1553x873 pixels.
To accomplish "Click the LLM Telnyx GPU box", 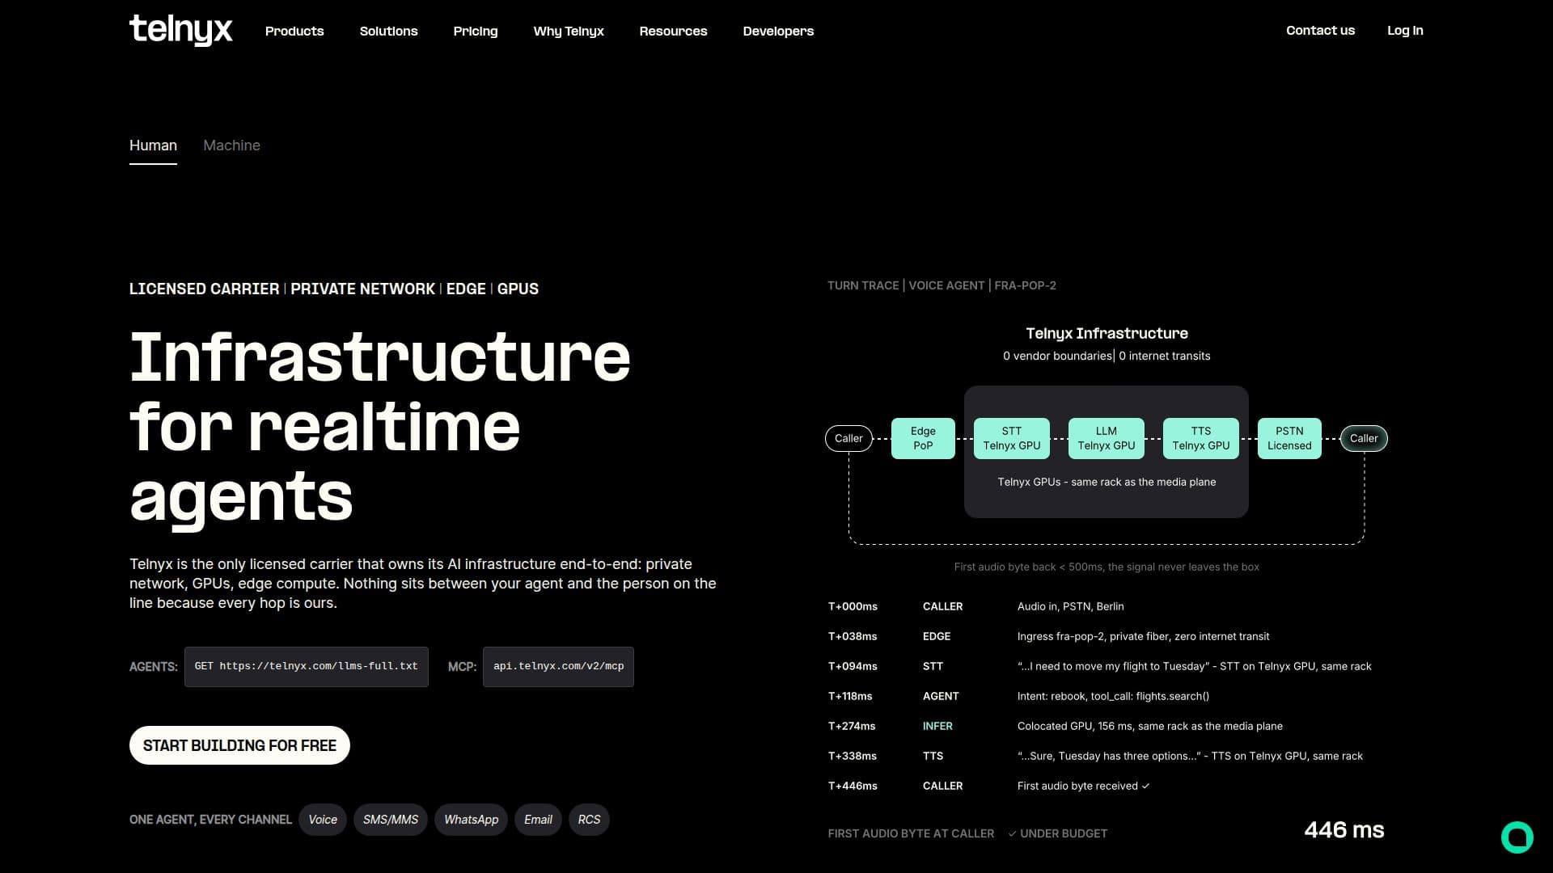I will pyautogui.click(x=1107, y=438).
